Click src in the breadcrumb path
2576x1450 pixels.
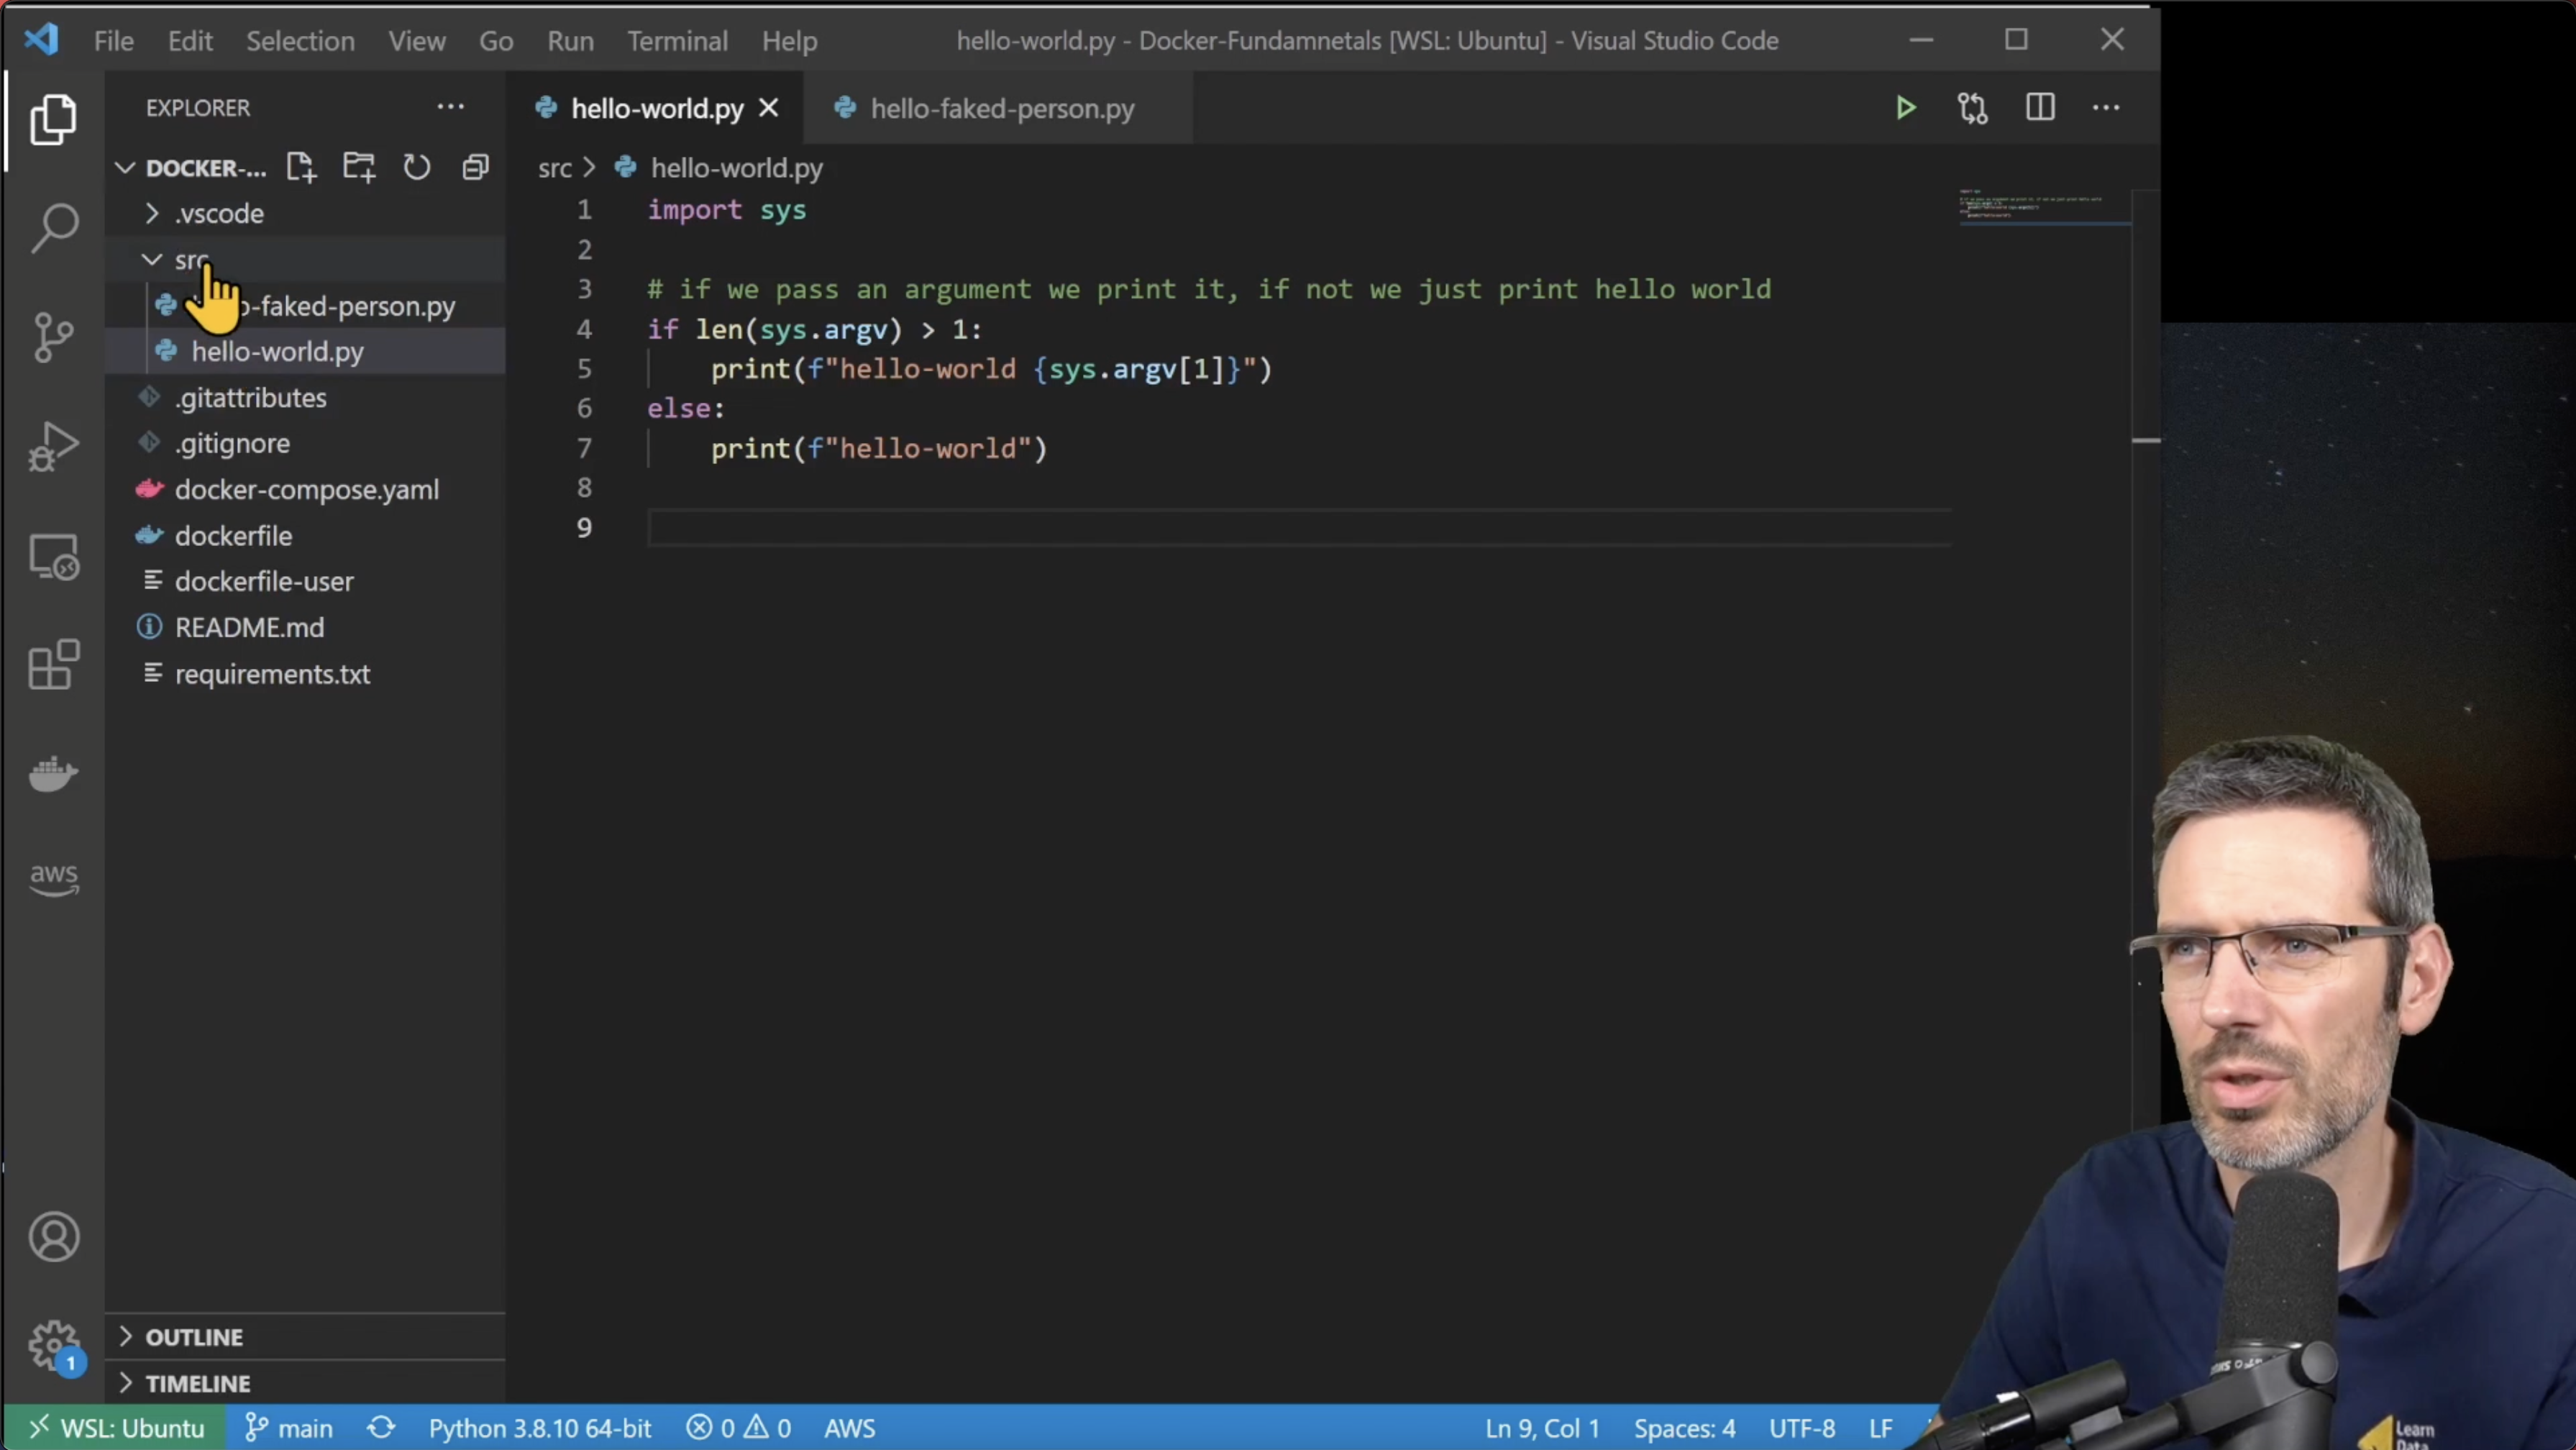(555, 168)
